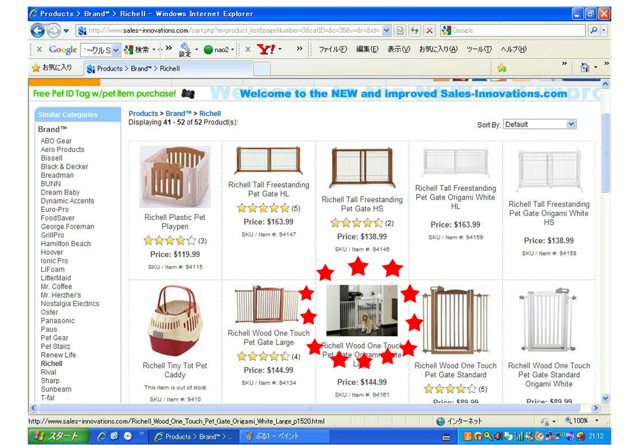Open the Sort By Default dropdown
629x445 pixels.
pyautogui.click(x=539, y=124)
